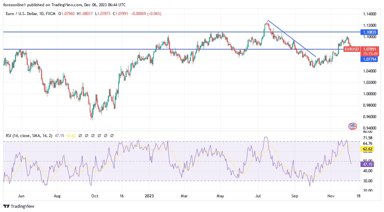
Task: Click the close price value C1.07891
Action: (120, 14)
